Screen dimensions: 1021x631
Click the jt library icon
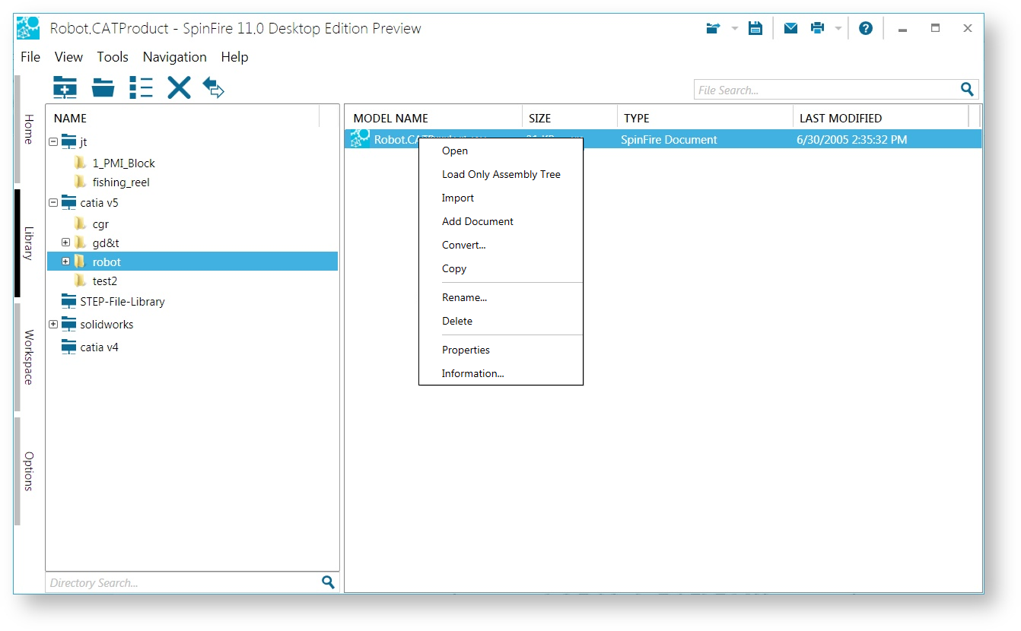coord(69,141)
